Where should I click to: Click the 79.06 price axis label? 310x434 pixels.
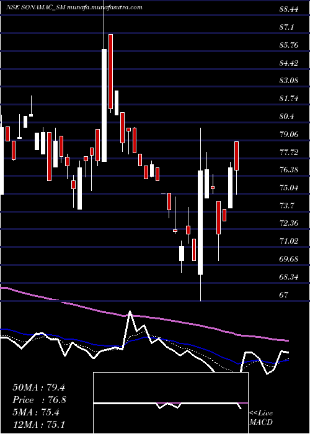click(x=289, y=135)
